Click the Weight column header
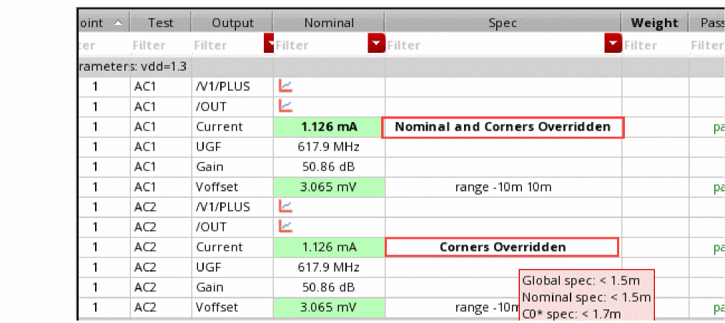725x323 pixels. pos(654,23)
